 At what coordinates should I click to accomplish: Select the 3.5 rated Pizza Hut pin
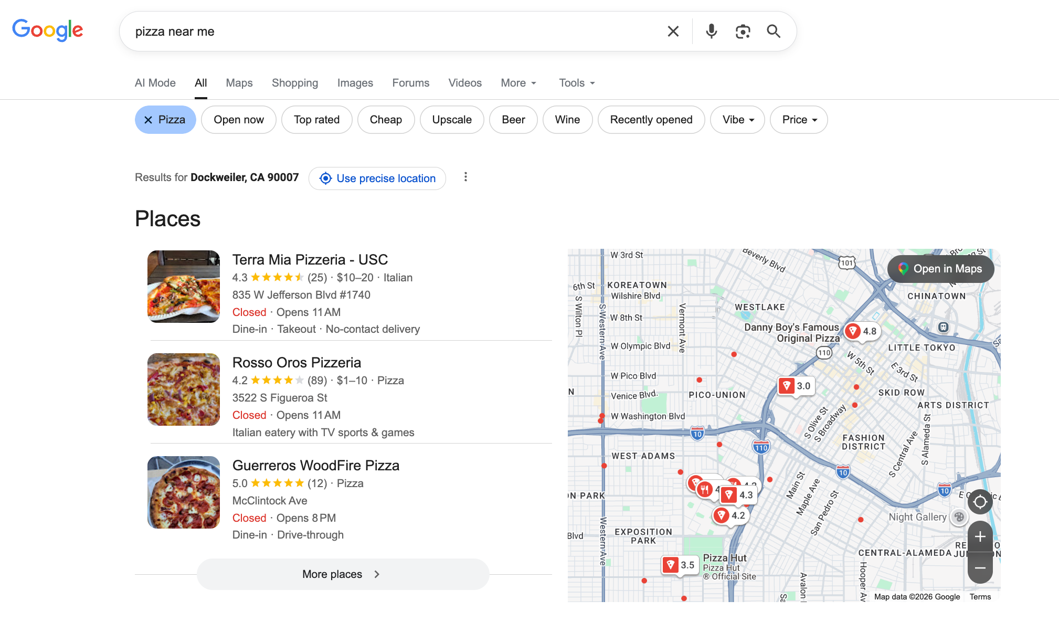[680, 565]
